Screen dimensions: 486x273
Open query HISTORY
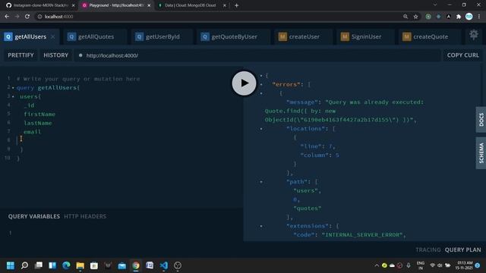tap(55, 55)
